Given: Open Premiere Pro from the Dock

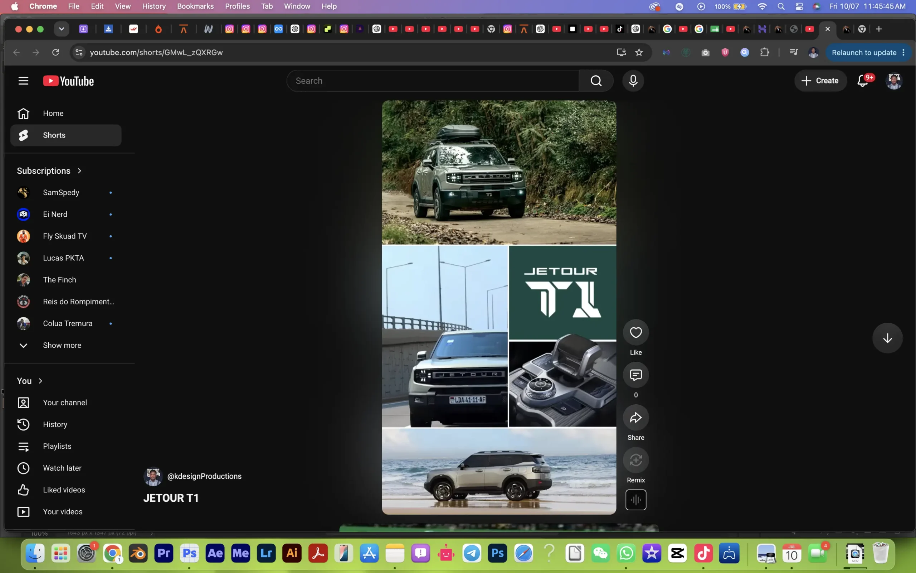Looking at the screenshot, I should tap(164, 553).
